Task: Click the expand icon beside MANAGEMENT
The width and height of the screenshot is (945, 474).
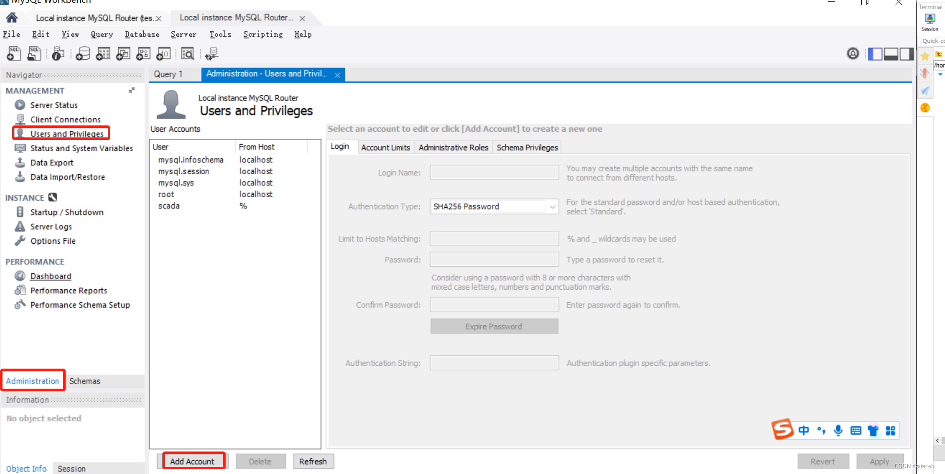Action: pos(132,90)
